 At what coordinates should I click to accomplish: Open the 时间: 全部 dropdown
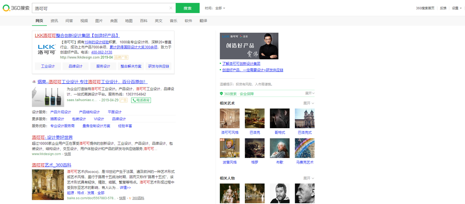[x=215, y=8]
